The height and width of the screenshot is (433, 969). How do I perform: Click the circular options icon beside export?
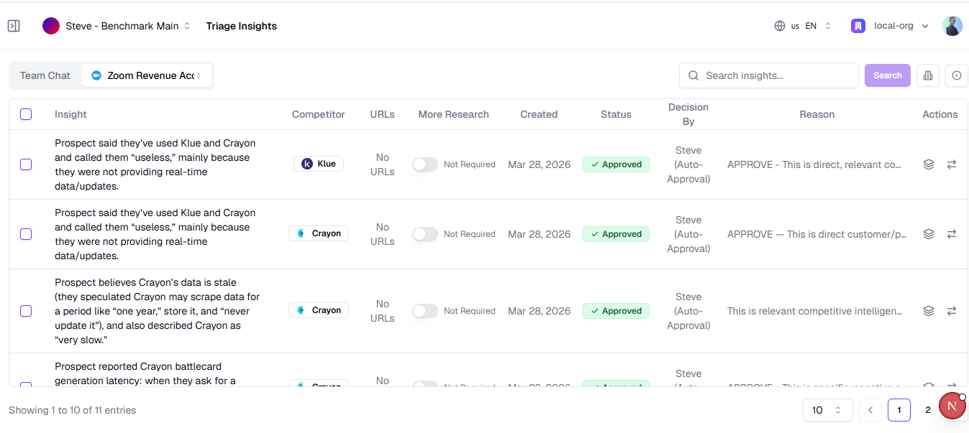pyautogui.click(x=957, y=75)
